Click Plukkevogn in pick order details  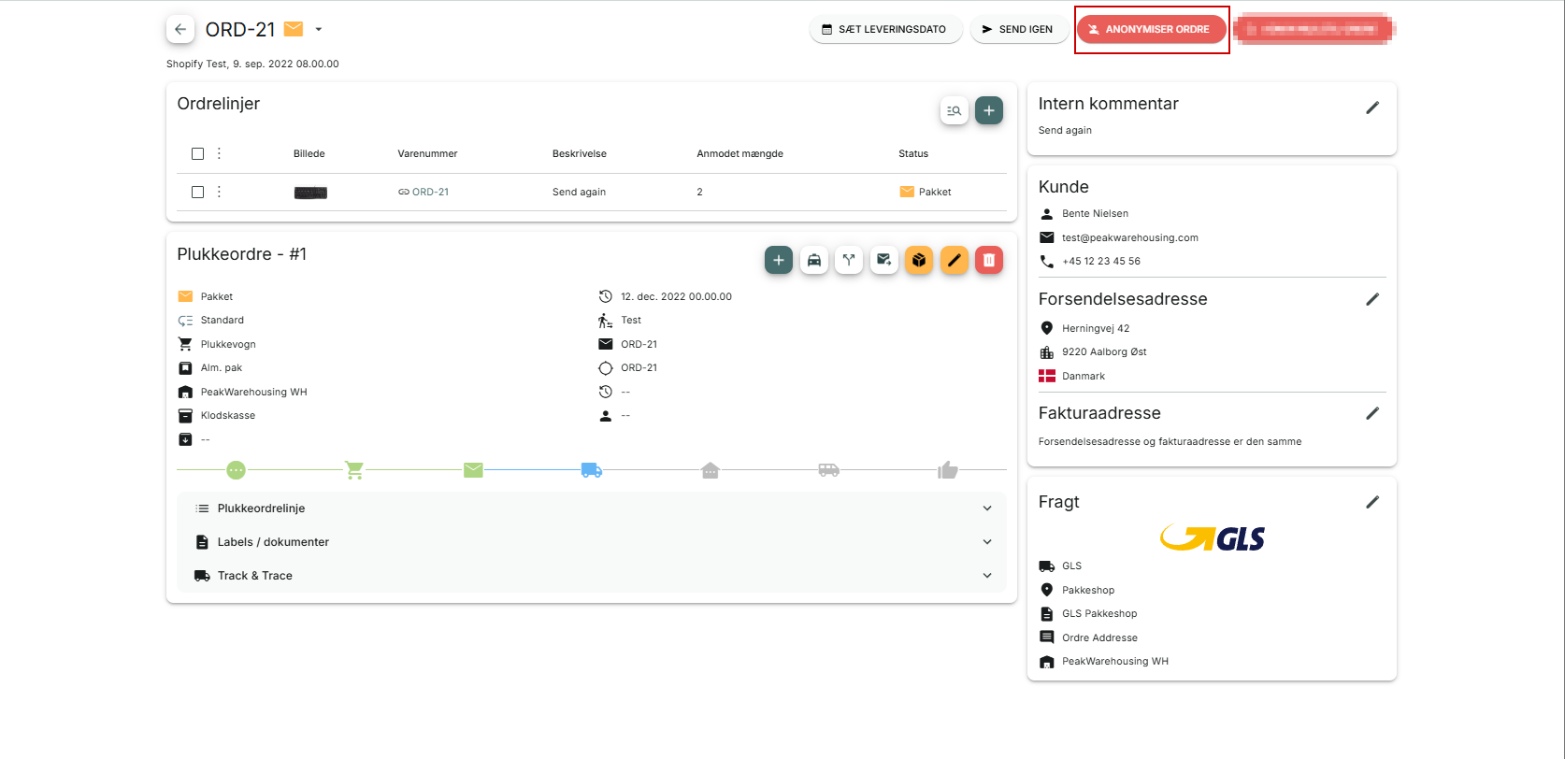coord(228,344)
